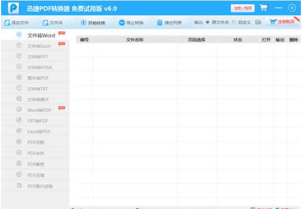Viewport: 302px width, 209px height.
Task: Click the 编号 column header
Action: click(84, 39)
